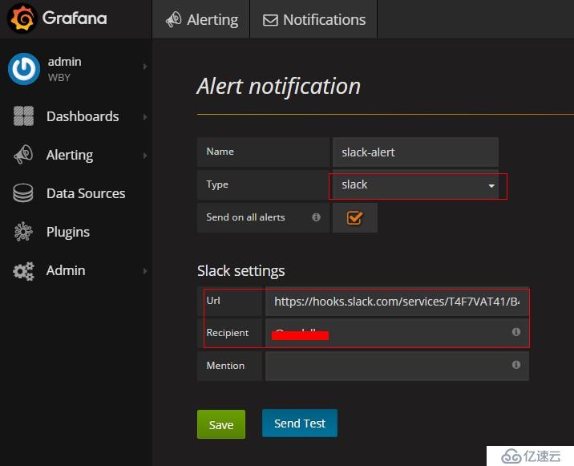The width and height of the screenshot is (574, 466).
Task: Open Dashboards in the sidebar
Action: pos(83,116)
